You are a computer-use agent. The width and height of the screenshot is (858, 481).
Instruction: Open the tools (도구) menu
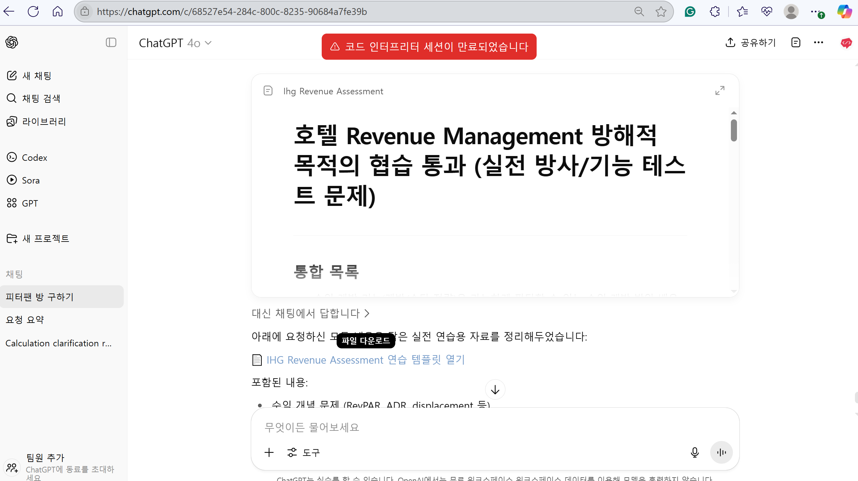303,453
